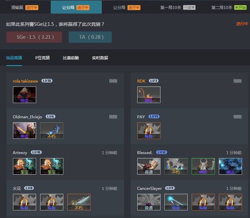Click the 进行中 badge on 猜输赢
Viewport: 250px width, 218px height.
point(32,8)
